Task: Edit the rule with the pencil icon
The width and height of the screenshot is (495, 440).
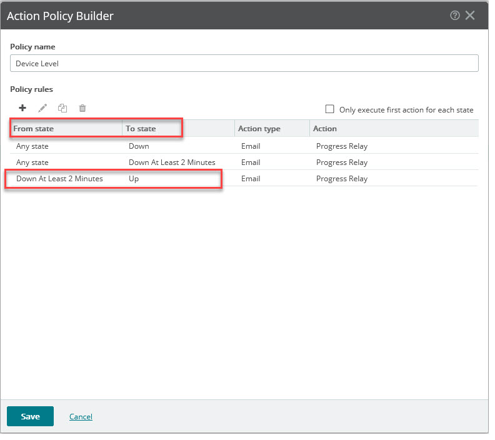Action: pyautogui.click(x=43, y=109)
